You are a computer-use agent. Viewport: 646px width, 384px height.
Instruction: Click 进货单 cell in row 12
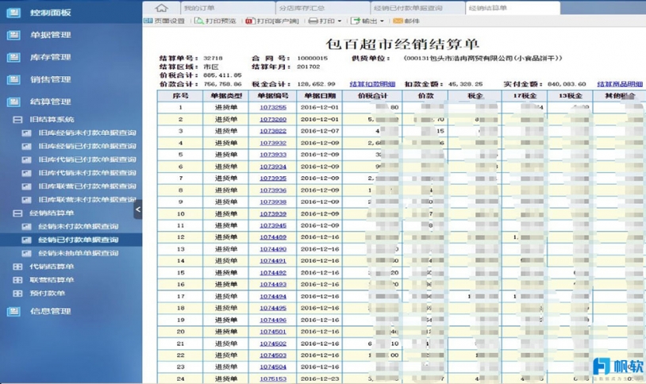[225, 237]
